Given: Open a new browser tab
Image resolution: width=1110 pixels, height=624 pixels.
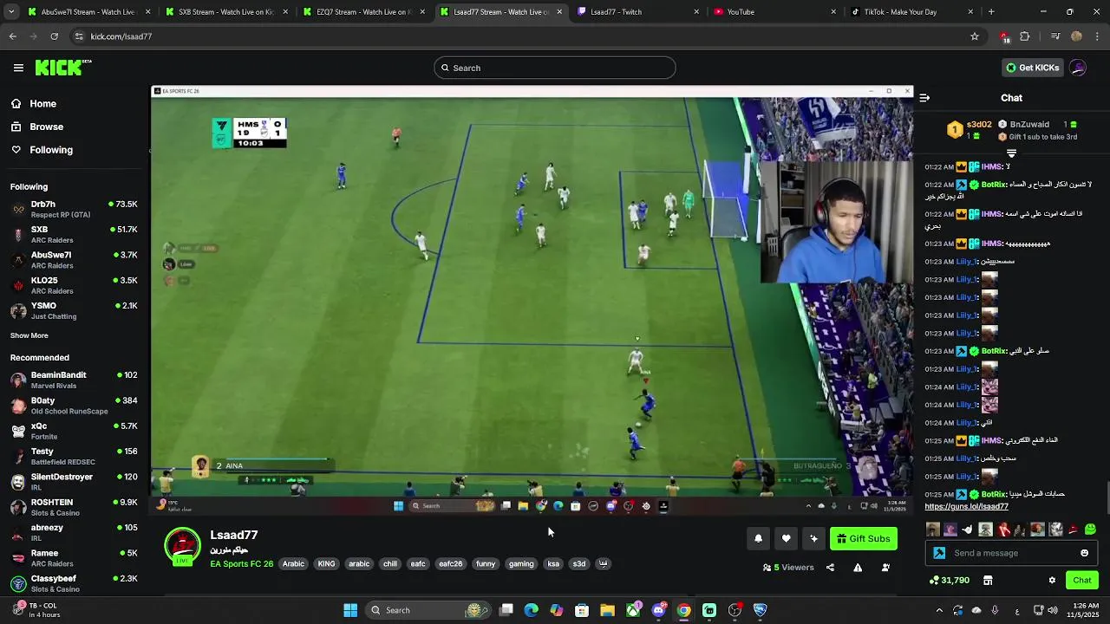Looking at the screenshot, I should (x=991, y=12).
